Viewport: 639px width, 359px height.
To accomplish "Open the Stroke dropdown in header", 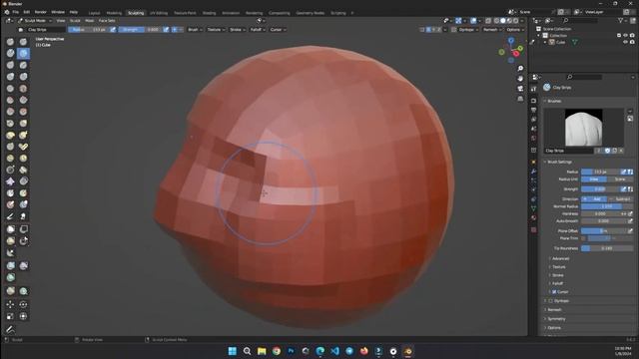I will point(238,30).
